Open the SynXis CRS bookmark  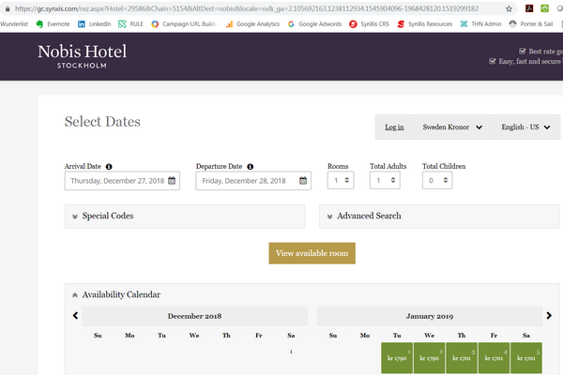(370, 24)
